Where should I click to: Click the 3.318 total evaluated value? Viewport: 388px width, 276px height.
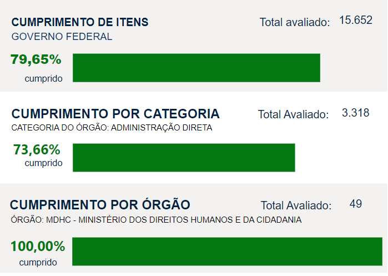click(356, 113)
